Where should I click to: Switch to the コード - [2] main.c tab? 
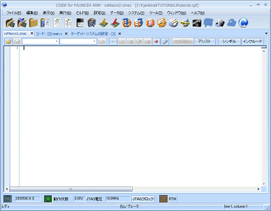[x=49, y=34]
